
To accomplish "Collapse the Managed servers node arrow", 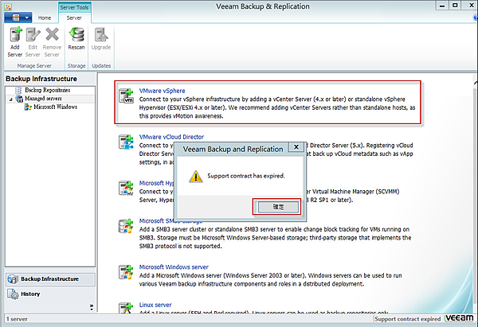I will pos(10,99).
